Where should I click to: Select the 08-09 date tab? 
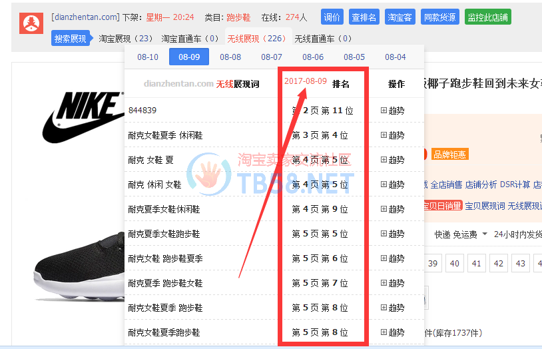point(189,57)
